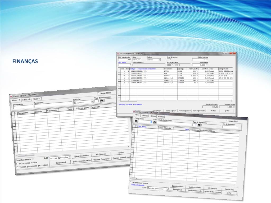Open the Situação dropdown showing Em aberto
Screen dimensions: 271x203
(x=92, y=101)
